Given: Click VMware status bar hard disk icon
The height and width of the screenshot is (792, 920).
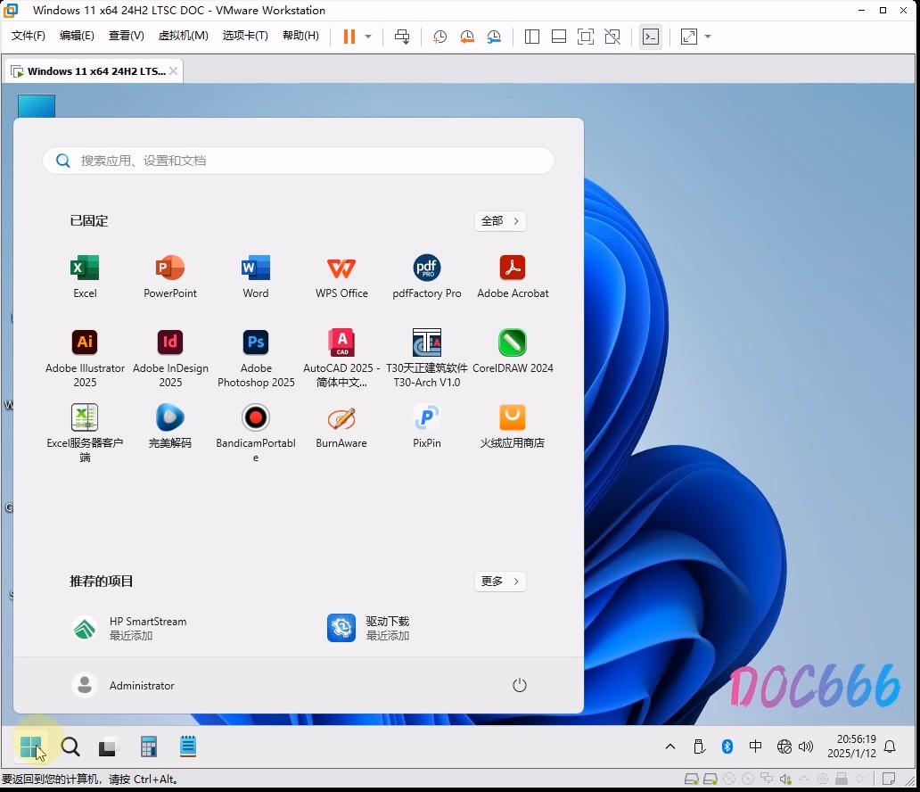Looking at the screenshot, I should [691, 780].
